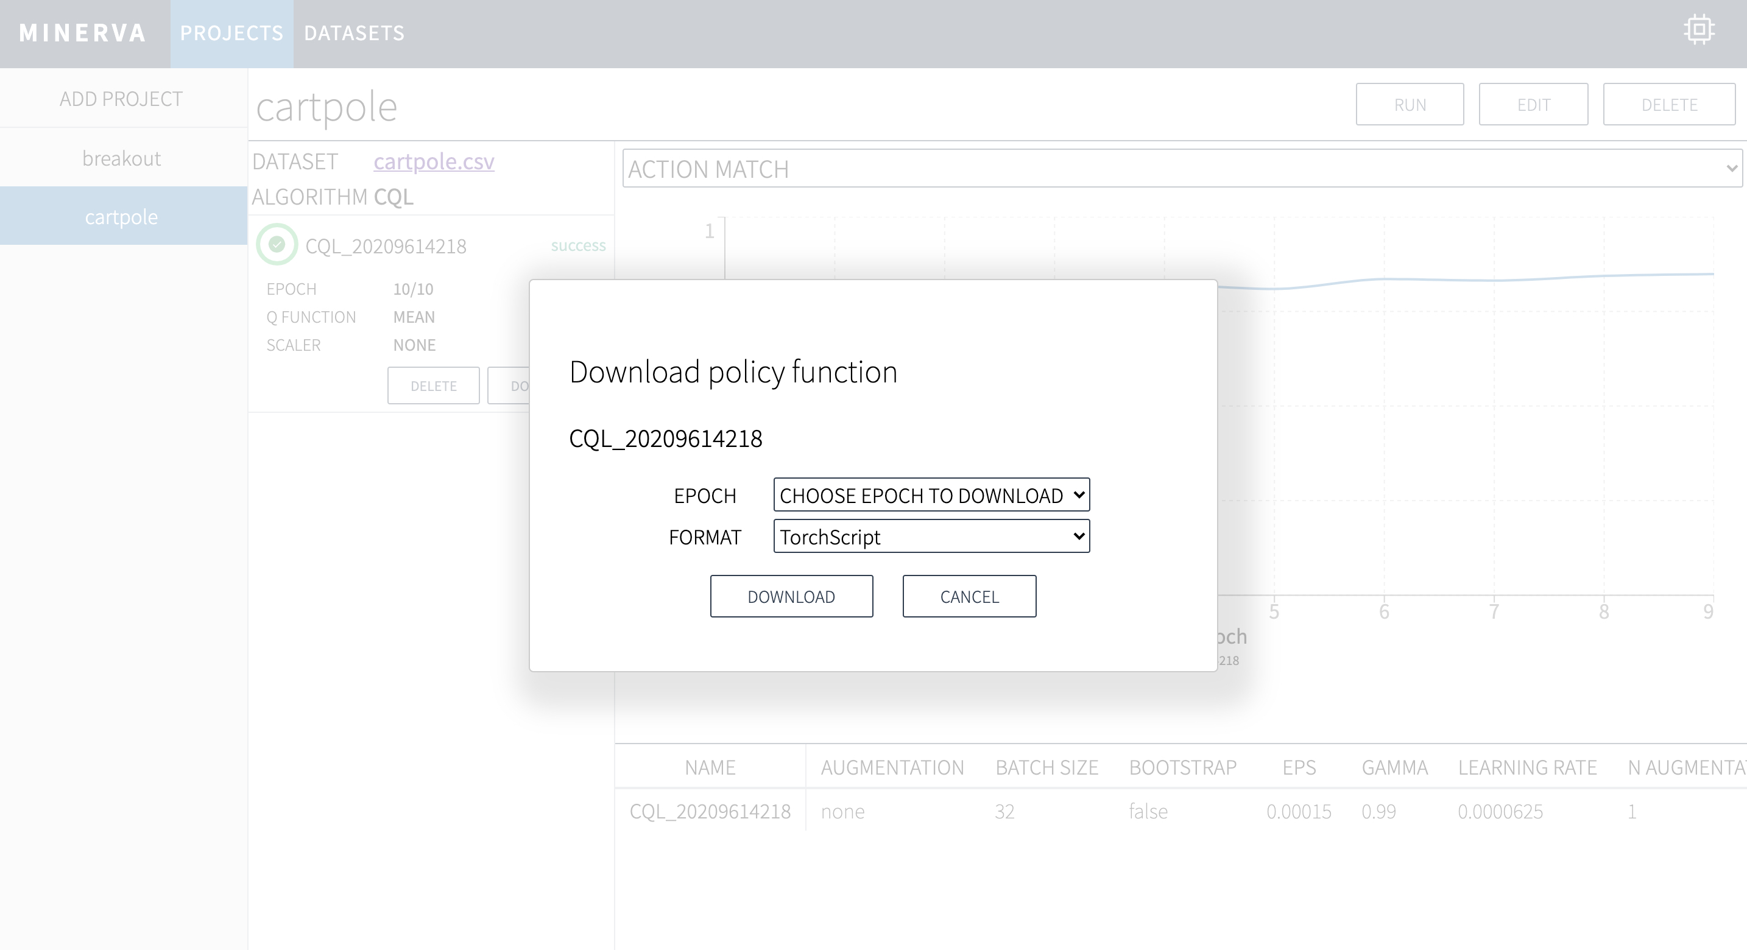Image resolution: width=1747 pixels, height=950 pixels.
Task: Click the batch size value 32
Action: 1004,811
